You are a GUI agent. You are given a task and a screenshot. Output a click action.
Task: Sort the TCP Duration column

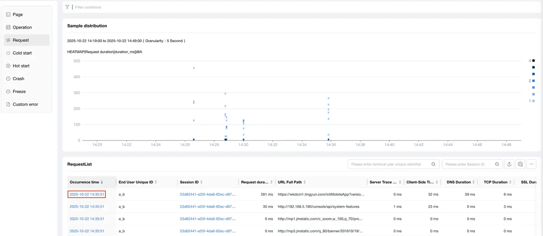click(511, 182)
